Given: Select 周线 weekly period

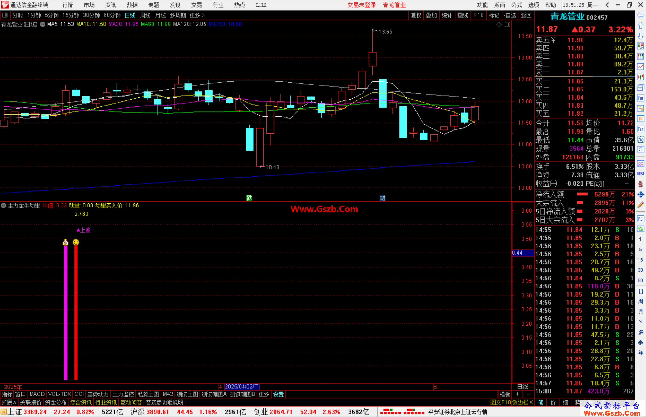Looking at the screenshot, I should pos(145,15).
